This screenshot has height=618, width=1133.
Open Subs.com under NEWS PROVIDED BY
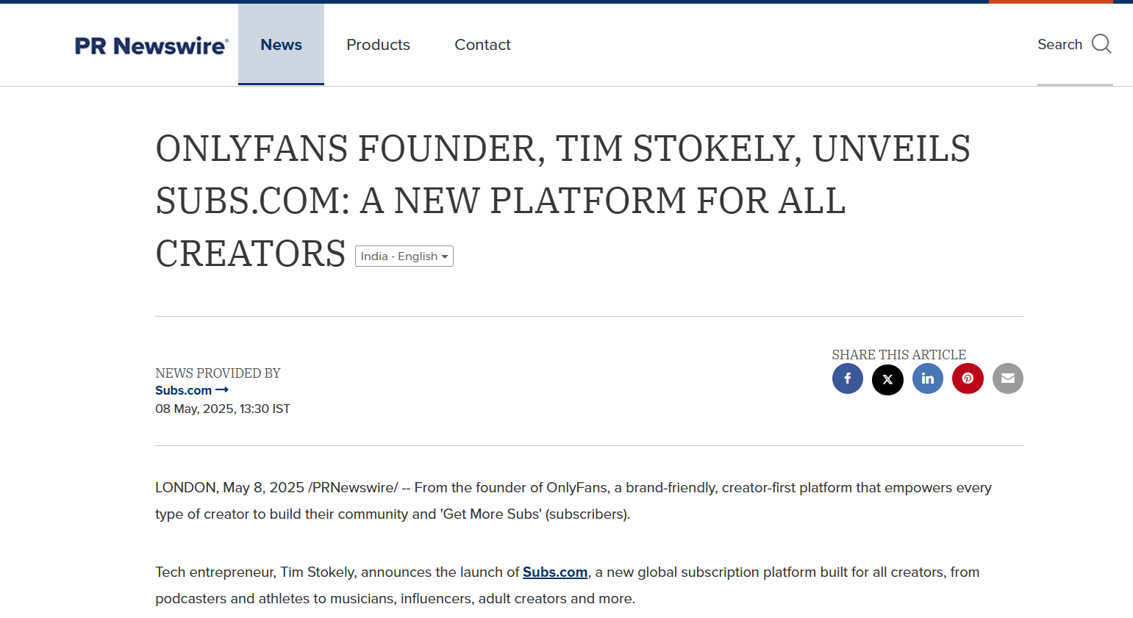click(x=183, y=389)
